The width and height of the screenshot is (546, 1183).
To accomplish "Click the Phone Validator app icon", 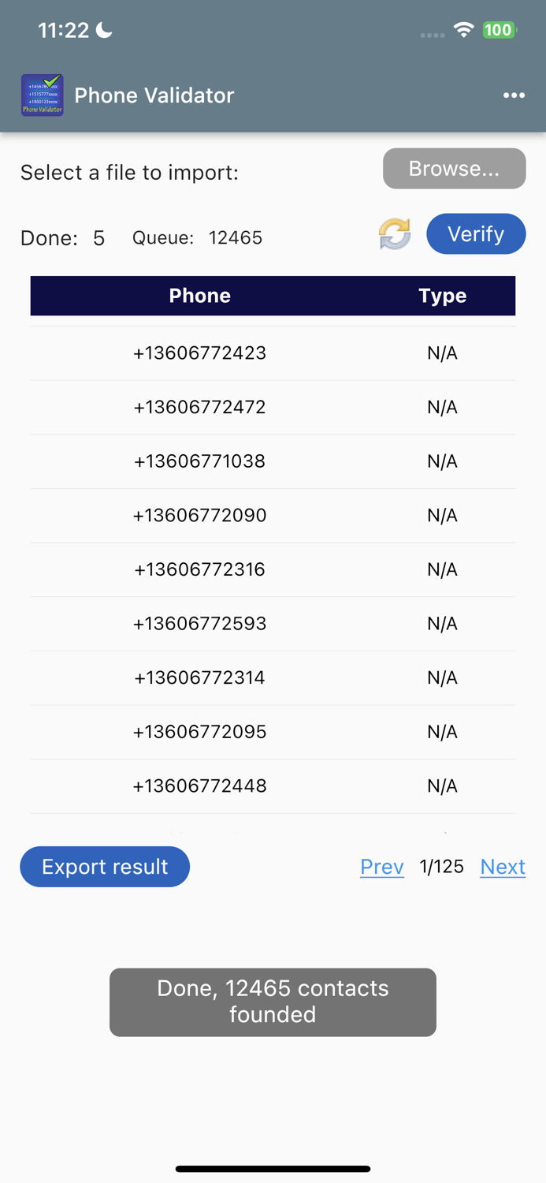I will (42, 95).
